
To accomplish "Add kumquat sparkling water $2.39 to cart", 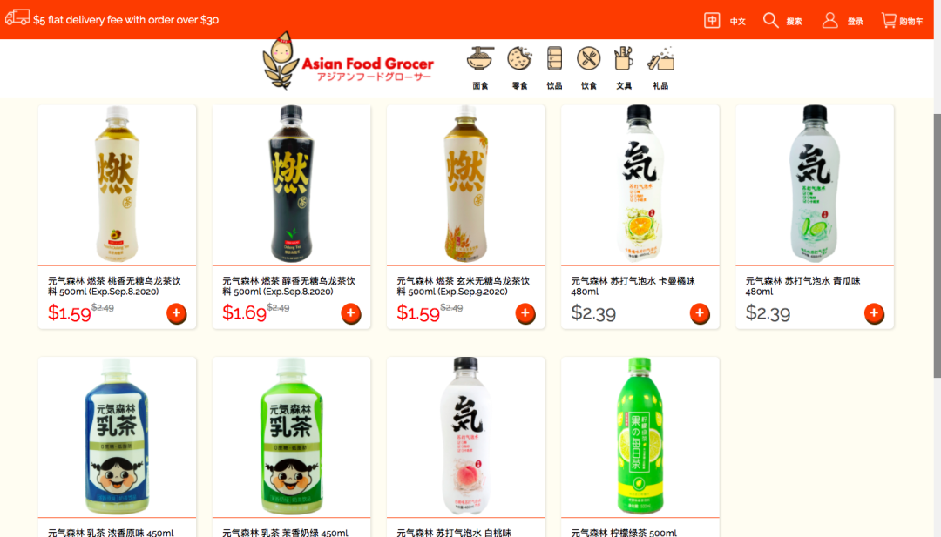I will 700,313.
